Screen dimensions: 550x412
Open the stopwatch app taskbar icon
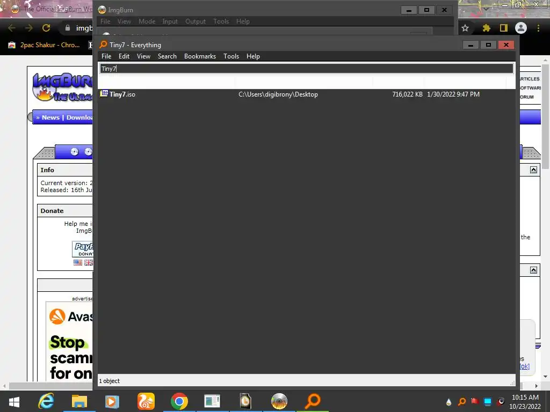[245, 401]
